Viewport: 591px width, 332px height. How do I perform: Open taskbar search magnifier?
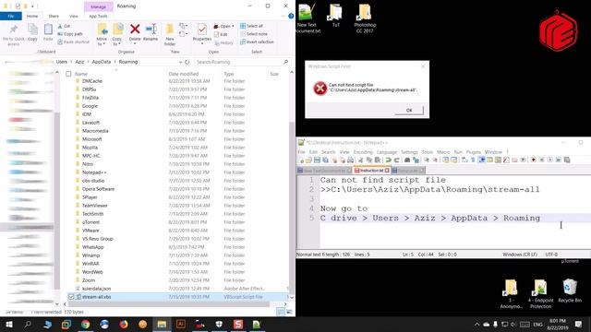tap(28, 324)
